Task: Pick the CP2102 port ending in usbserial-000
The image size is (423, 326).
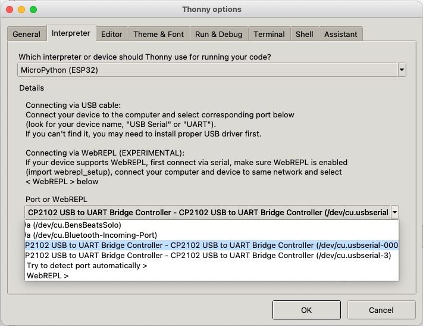Action: point(211,245)
